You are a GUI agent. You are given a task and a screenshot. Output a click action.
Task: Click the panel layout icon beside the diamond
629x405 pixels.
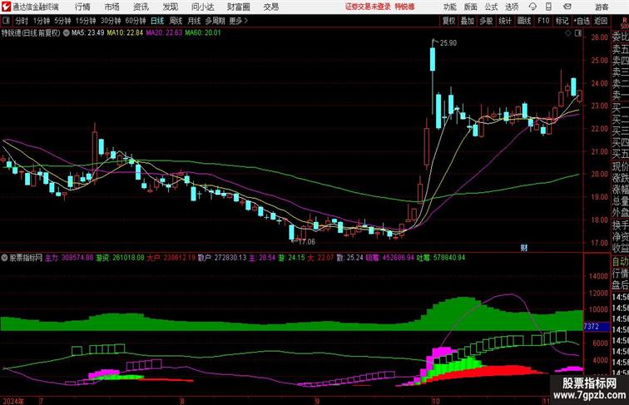click(578, 33)
